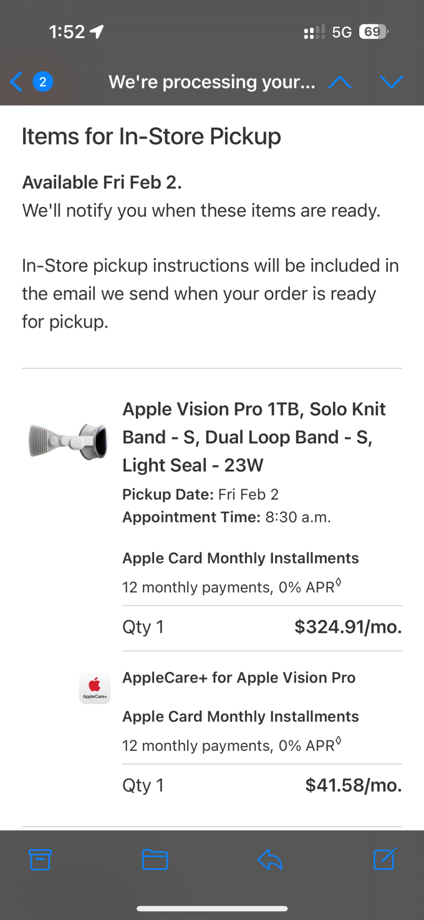Tap the 1:52 clock in status bar
Viewport: 424px width, 920px height.
pyautogui.click(x=67, y=32)
